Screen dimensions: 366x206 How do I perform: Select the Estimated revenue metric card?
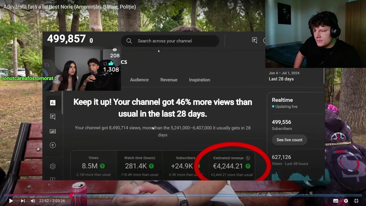pyautogui.click(x=232, y=166)
